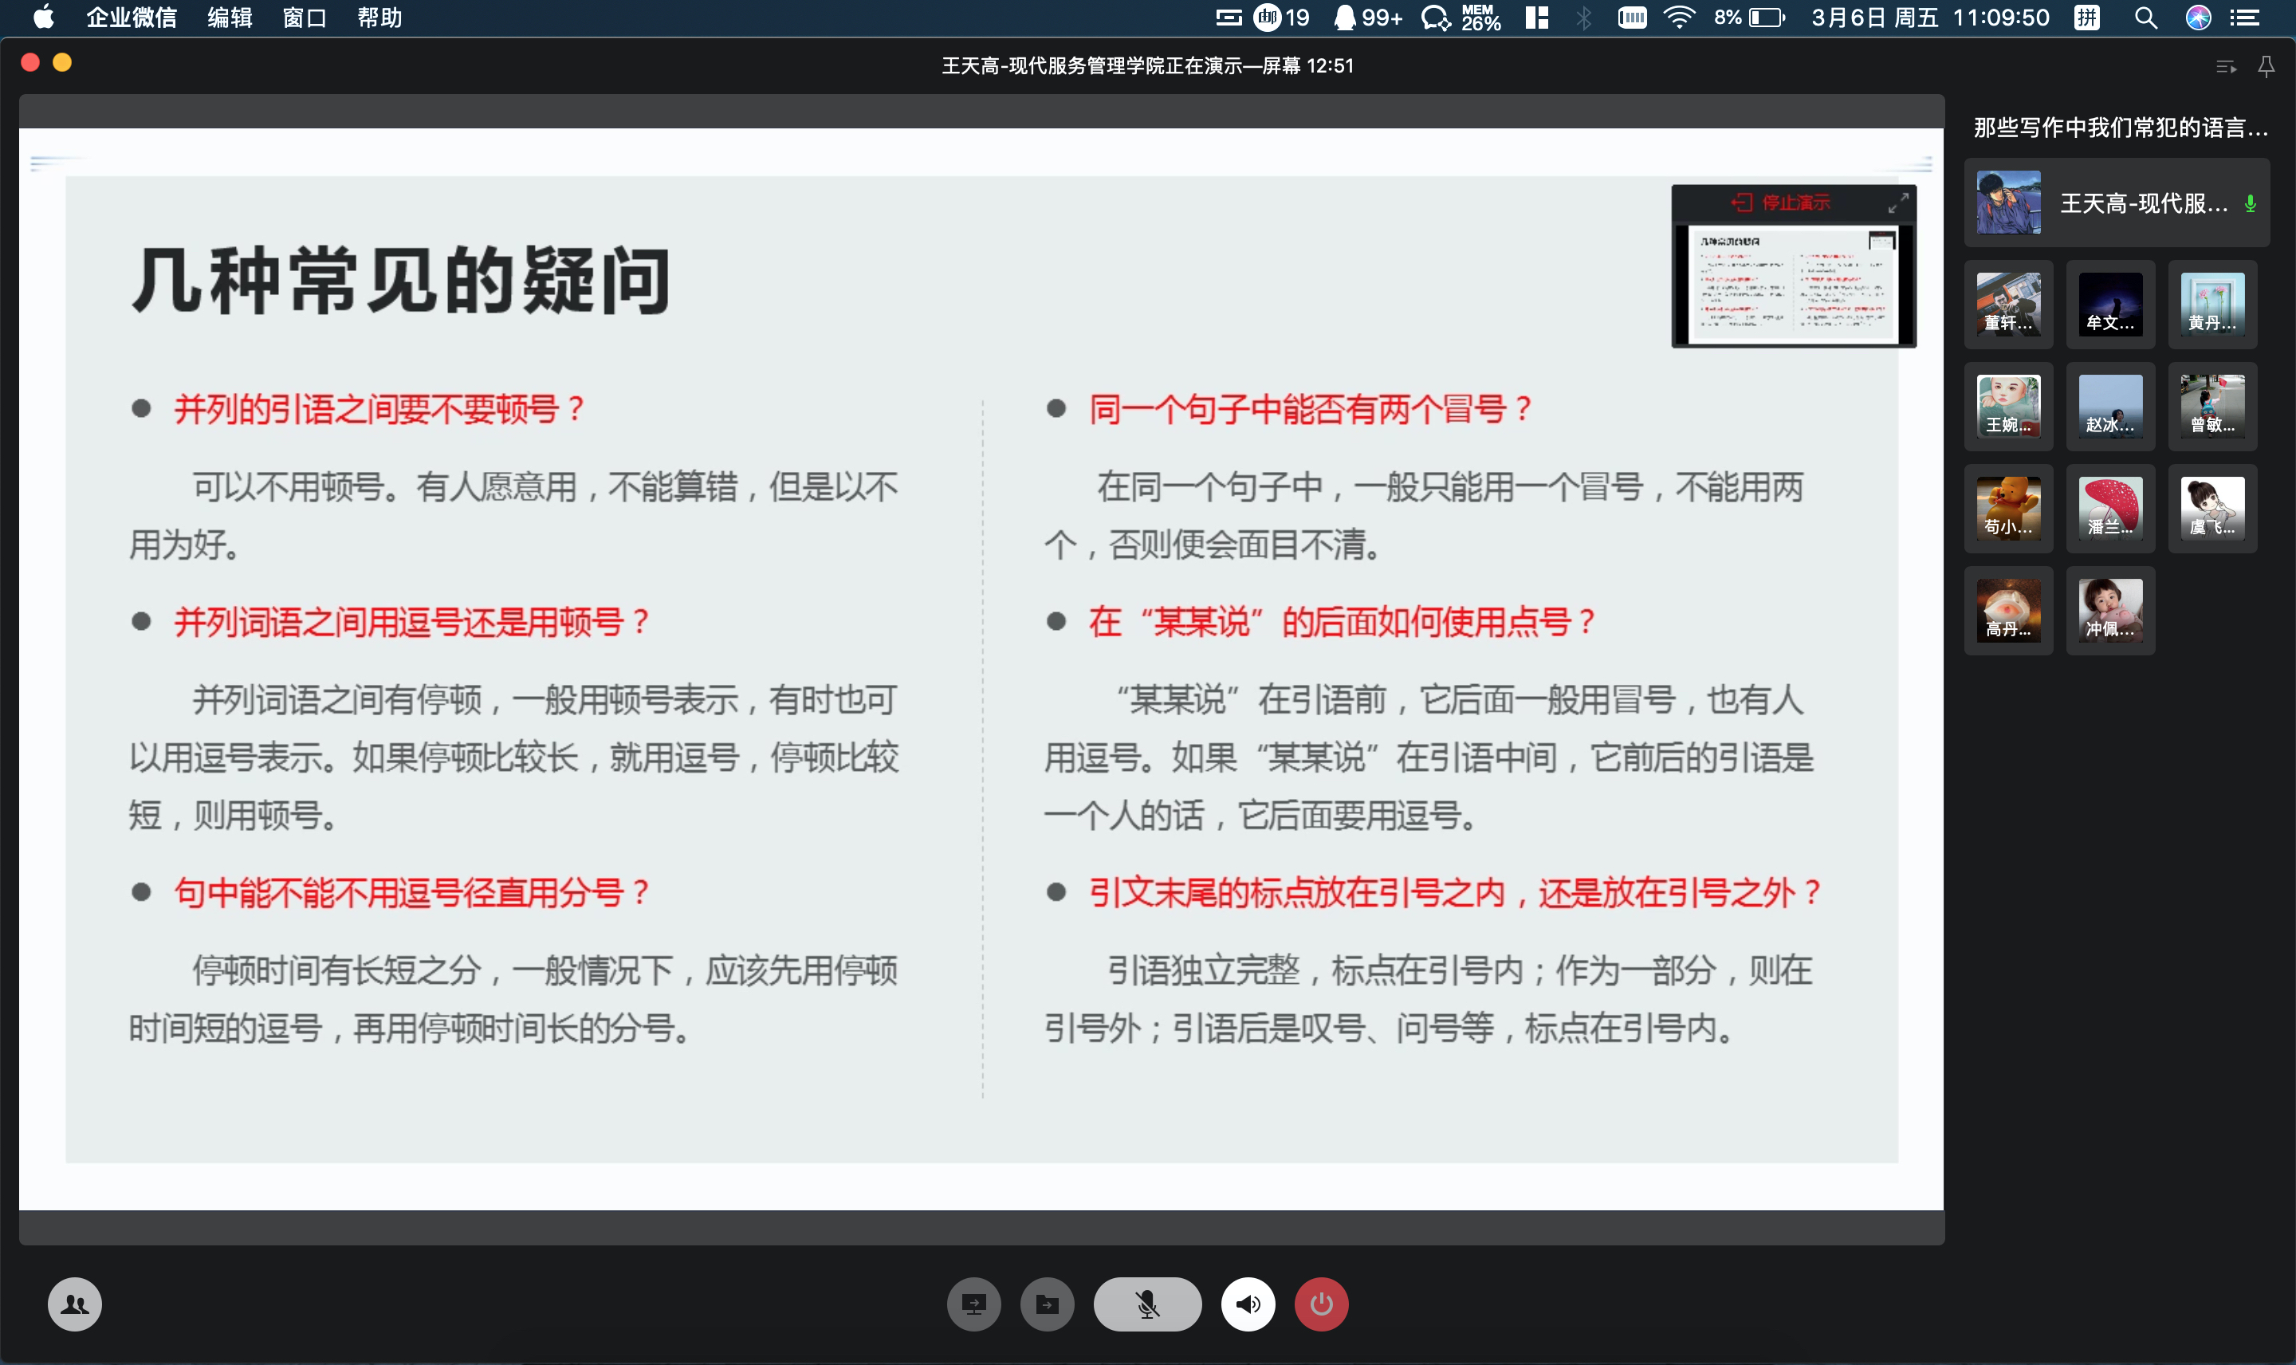Screen dimensions: 2296x1365
Task: Click the red hang up button
Action: pos(1321,1304)
